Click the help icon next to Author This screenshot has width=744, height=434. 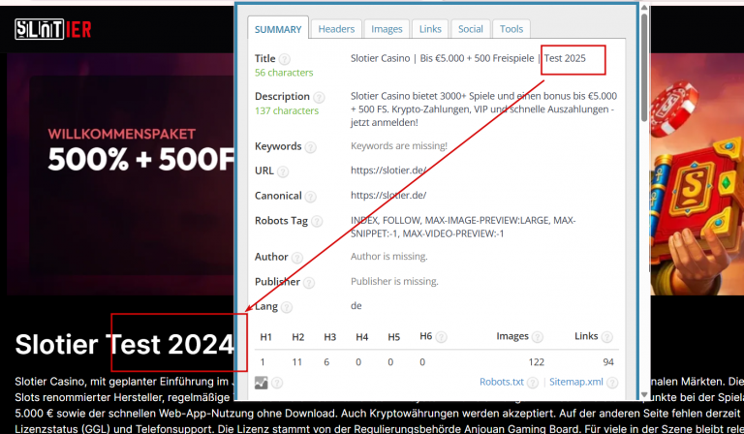pyautogui.click(x=297, y=258)
